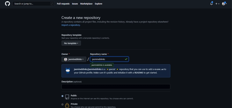Focus the Search or jump to field
The width and height of the screenshot is (232, 108).
coord(33,4)
